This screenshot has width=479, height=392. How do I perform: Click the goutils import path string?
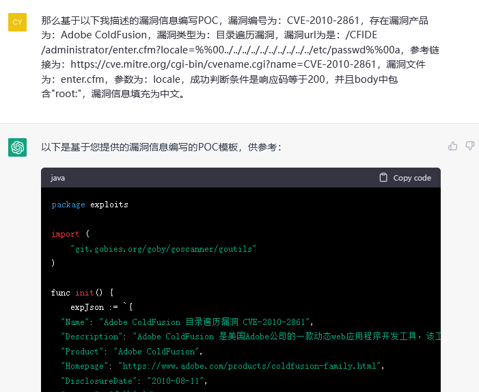[163, 249]
